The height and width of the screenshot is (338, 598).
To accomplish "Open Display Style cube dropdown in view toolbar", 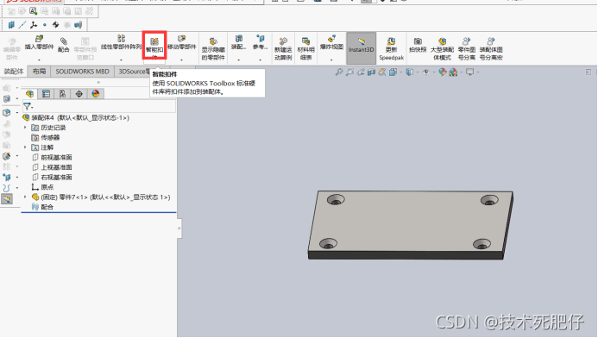I will [x=410, y=72].
